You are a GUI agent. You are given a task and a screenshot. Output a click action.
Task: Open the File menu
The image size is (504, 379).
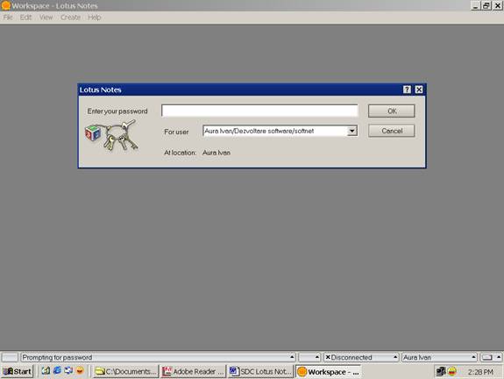8,18
